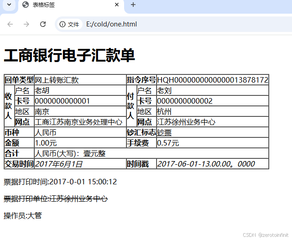Image resolution: width=292 pixels, height=240 pixels.
Task: Go back with the back arrow
Action: click(x=10, y=24)
